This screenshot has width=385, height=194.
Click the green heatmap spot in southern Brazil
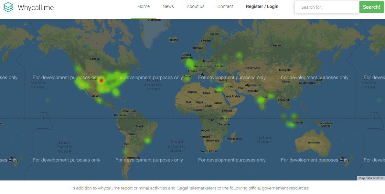pos(147,141)
